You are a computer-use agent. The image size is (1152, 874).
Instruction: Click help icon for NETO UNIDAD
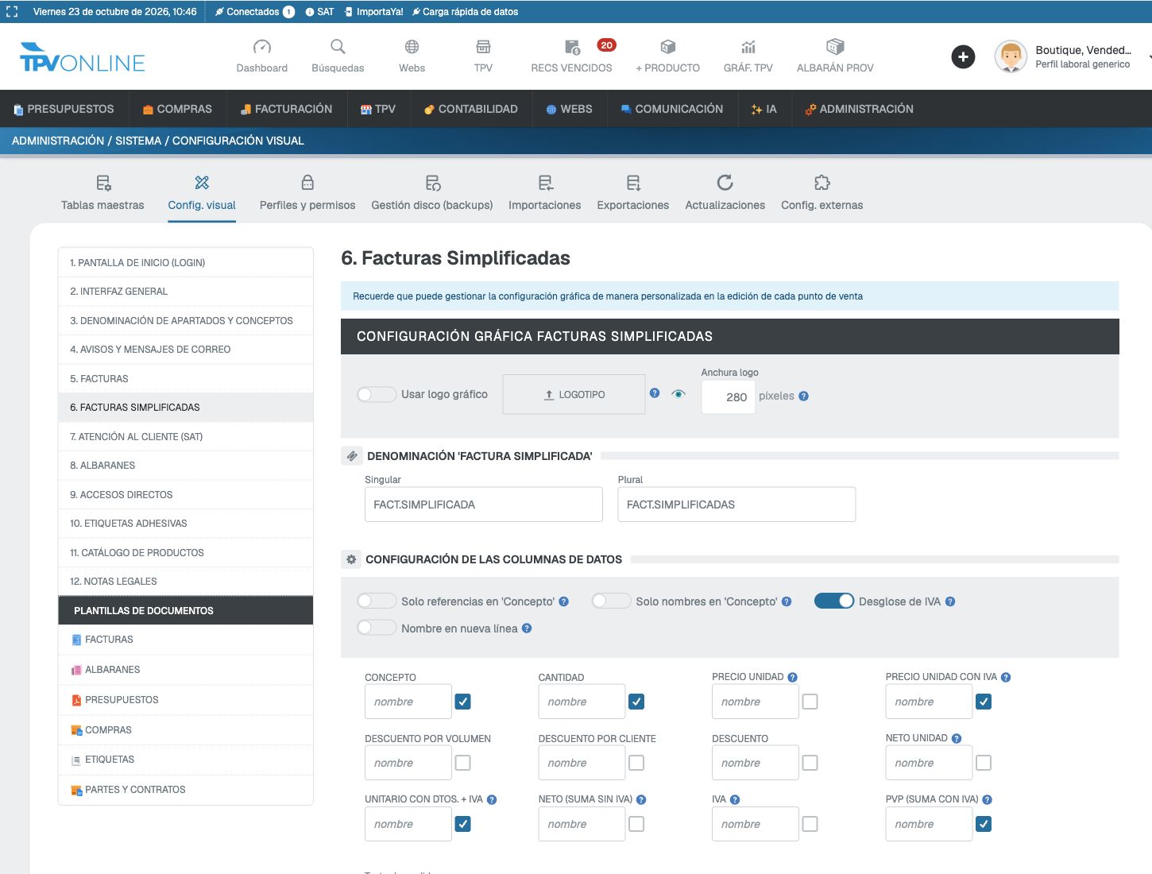click(957, 738)
